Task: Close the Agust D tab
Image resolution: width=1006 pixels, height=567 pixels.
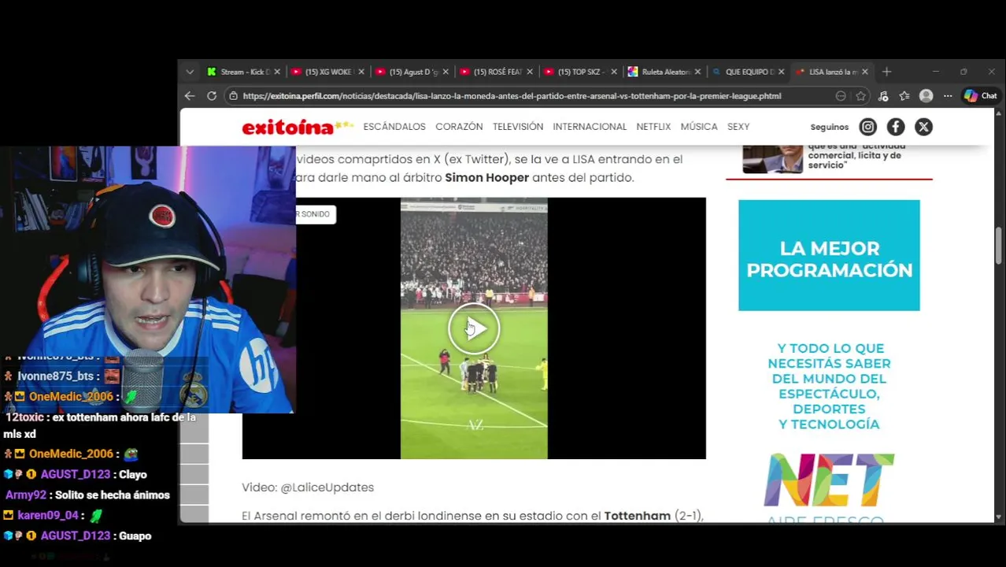Action: [446, 72]
